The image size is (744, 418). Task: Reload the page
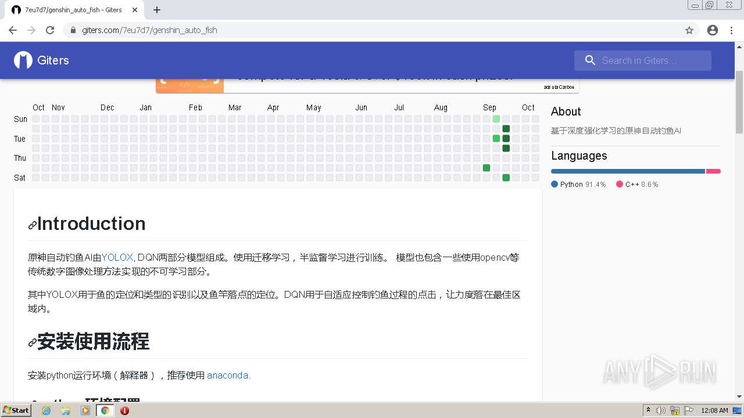pos(50,30)
